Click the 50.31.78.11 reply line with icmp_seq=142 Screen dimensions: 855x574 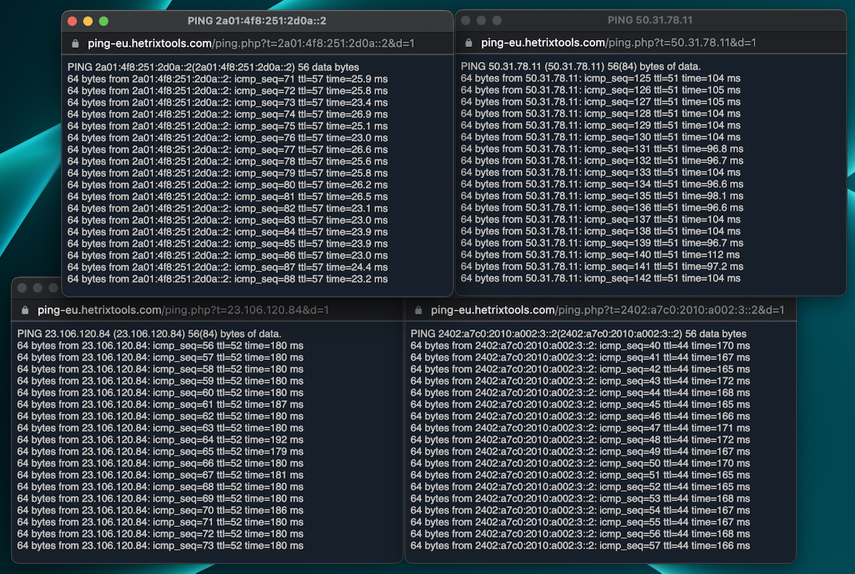(x=601, y=278)
